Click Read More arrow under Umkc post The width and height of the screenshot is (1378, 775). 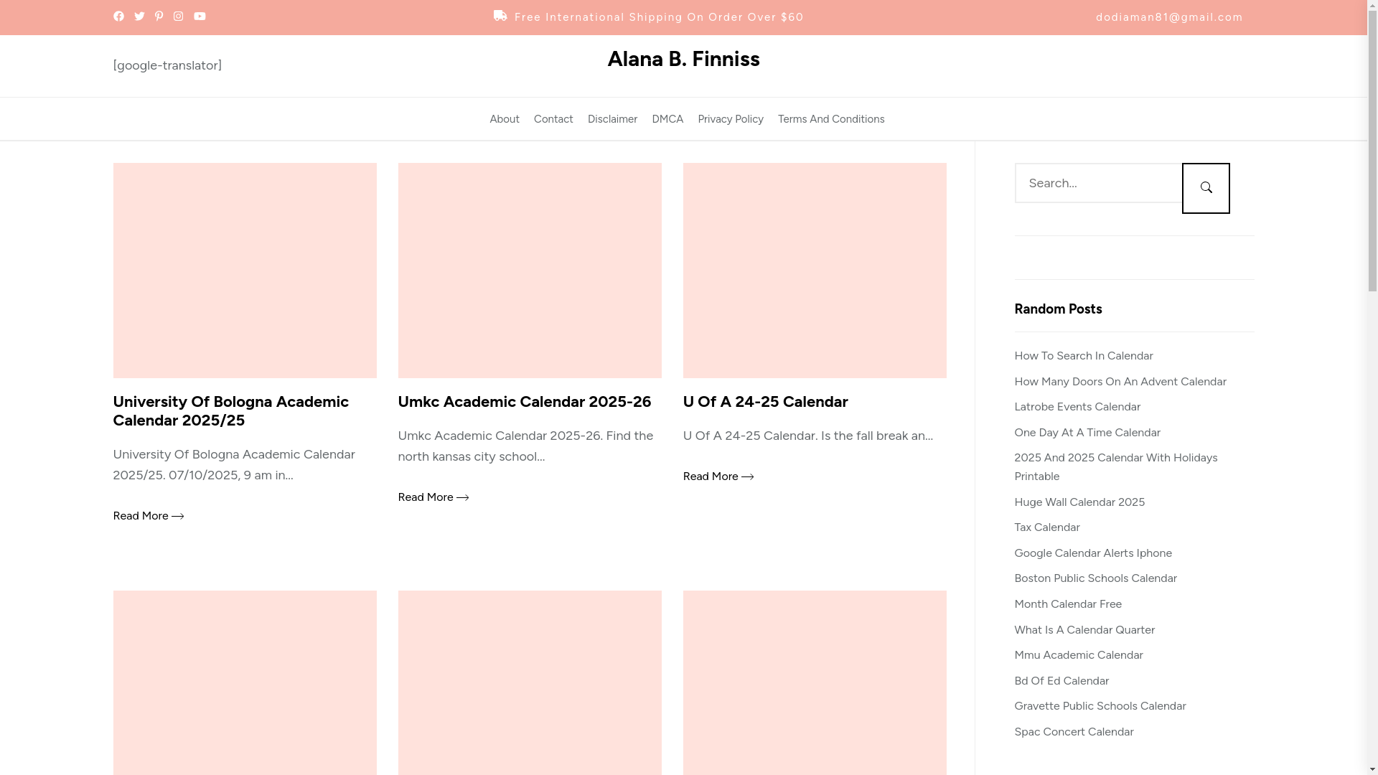point(462,497)
